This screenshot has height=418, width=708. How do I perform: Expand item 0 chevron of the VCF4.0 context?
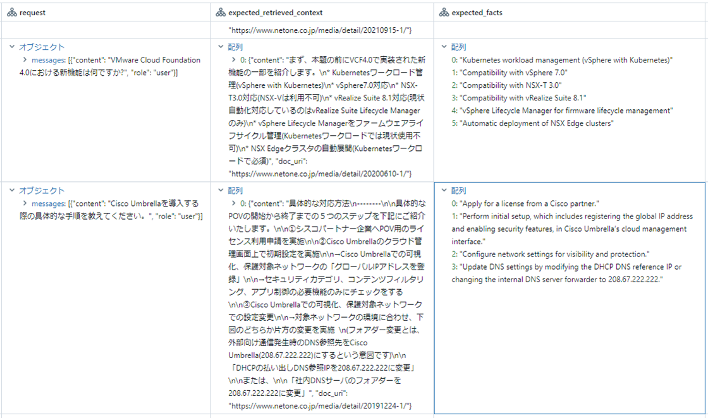click(233, 59)
